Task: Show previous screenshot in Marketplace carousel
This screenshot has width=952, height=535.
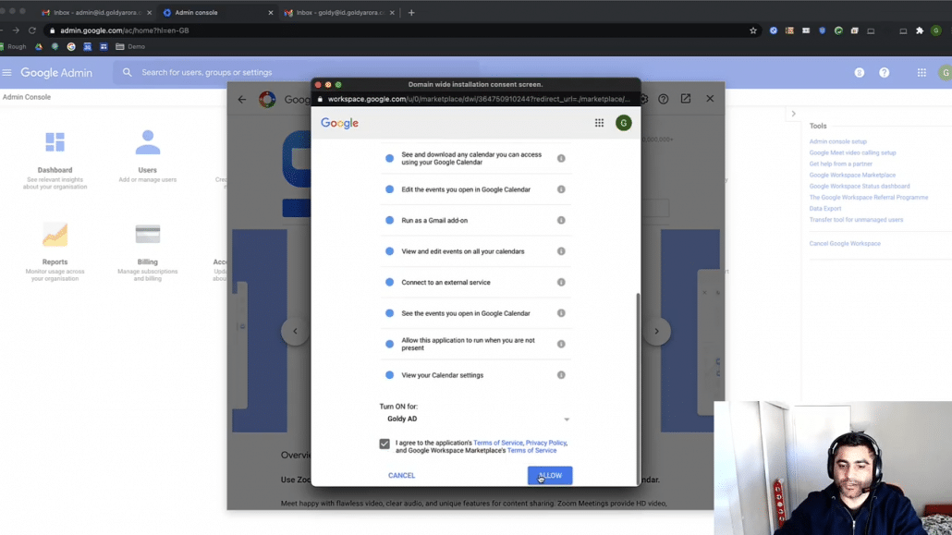Action: click(x=295, y=331)
